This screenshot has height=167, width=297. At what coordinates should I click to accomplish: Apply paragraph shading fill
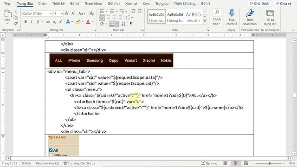[x=102, y=24]
